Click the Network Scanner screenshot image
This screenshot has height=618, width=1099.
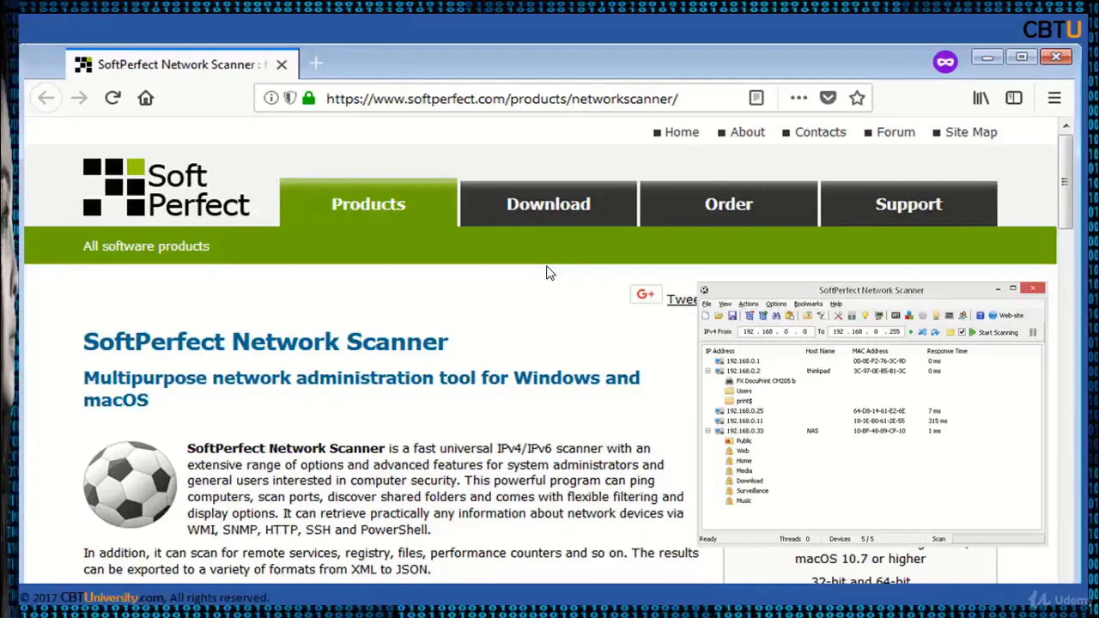pos(872,414)
